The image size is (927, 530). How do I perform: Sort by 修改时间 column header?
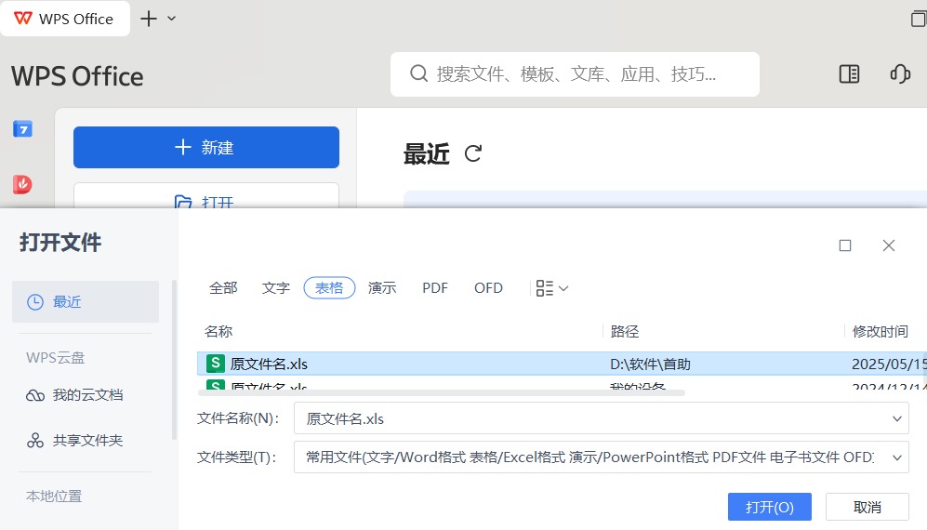881,331
